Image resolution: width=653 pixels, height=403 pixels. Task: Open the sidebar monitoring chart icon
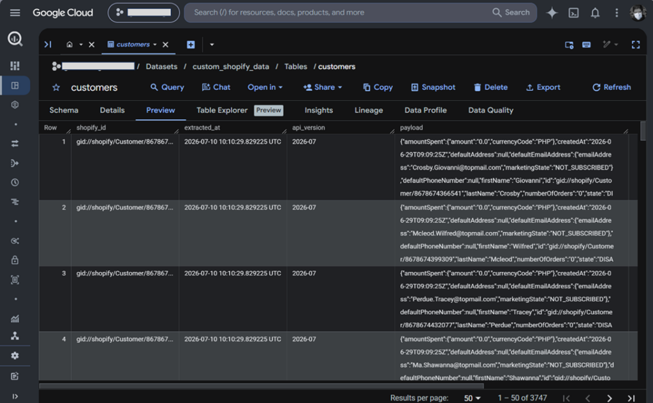point(15,318)
